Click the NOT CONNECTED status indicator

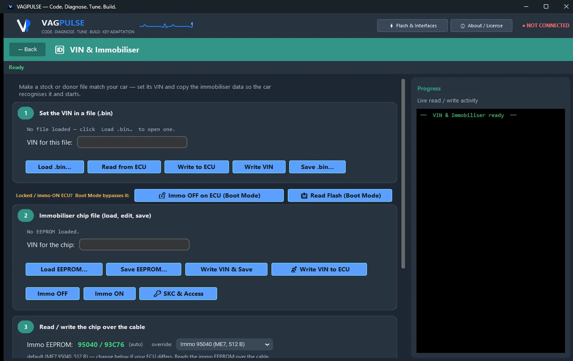click(546, 25)
